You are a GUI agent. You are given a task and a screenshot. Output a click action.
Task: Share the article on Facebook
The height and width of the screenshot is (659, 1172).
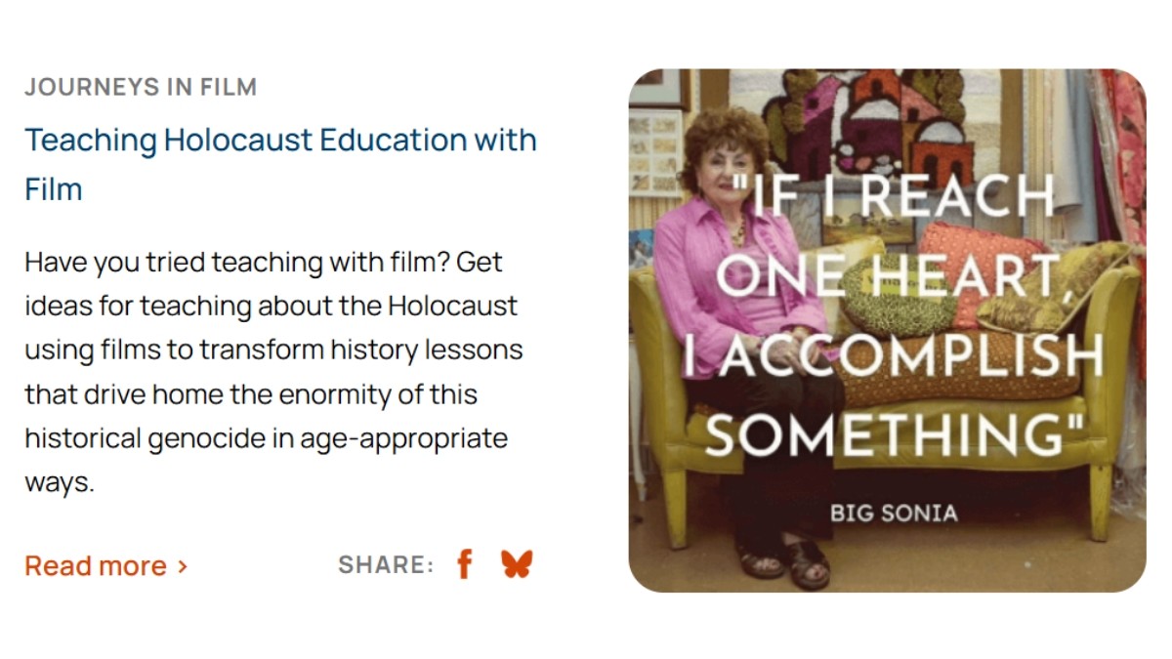coord(465,564)
